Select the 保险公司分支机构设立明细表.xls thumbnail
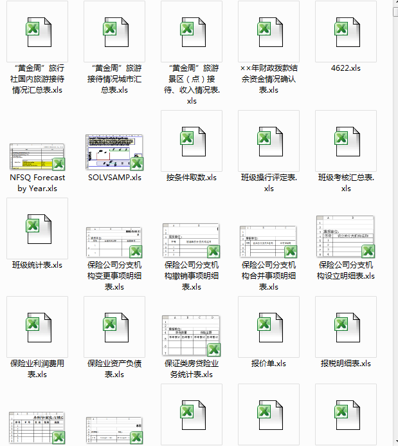 [x=345, y=236]
